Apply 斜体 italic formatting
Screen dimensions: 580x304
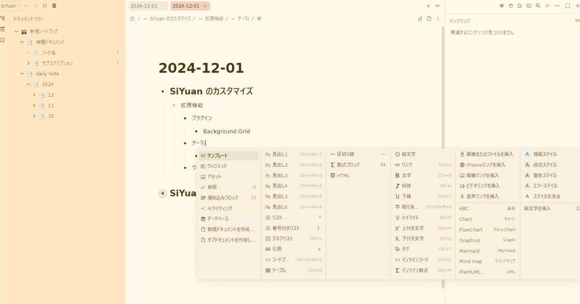423,186
